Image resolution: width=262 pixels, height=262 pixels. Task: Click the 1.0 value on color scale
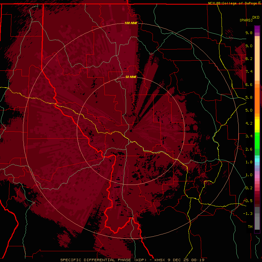[x=249, y=175]
